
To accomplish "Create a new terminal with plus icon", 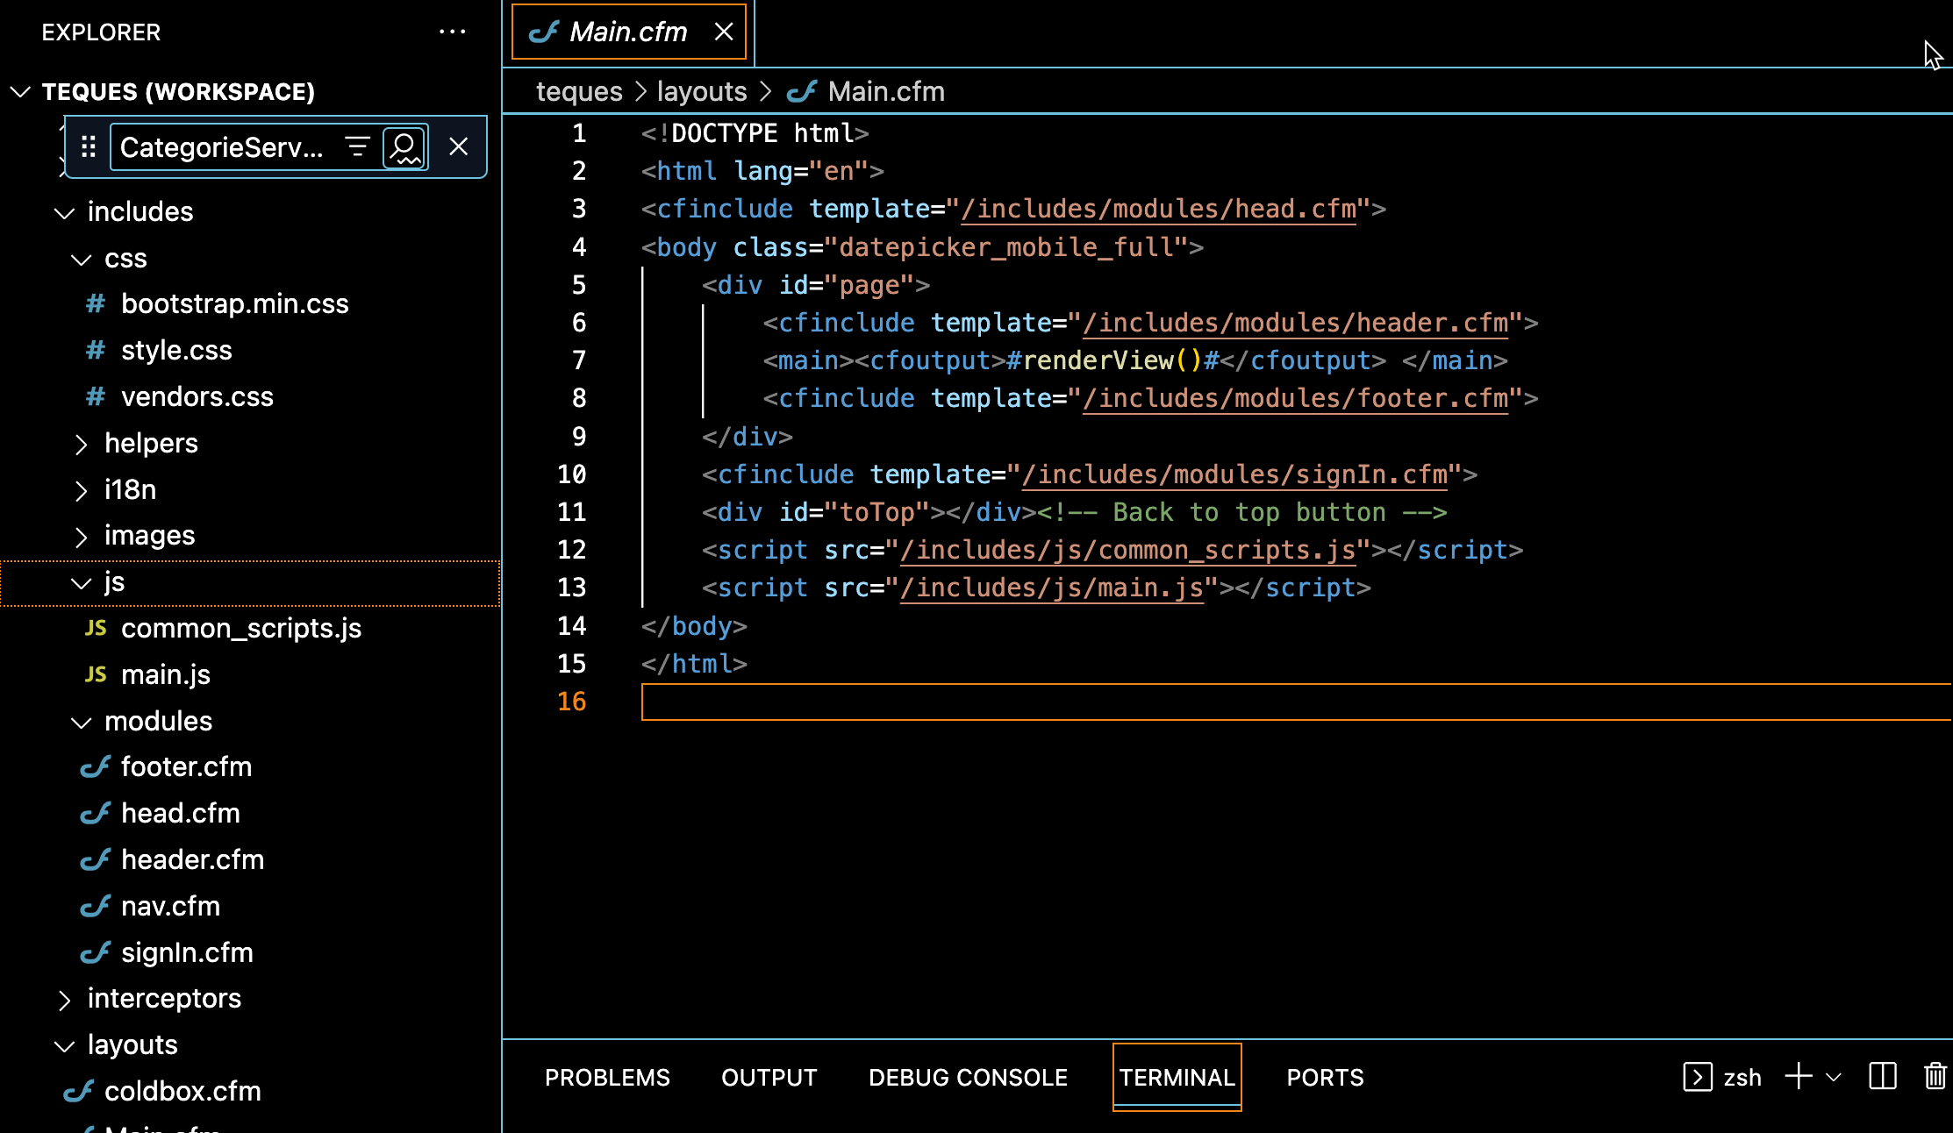I will 1798,1076.
